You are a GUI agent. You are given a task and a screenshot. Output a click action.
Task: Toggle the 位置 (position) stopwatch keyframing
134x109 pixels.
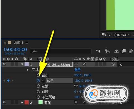pyautogui.click(x=38, y=81)
